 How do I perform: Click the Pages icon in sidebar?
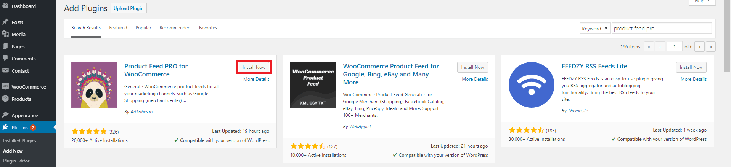pos(5,46)
